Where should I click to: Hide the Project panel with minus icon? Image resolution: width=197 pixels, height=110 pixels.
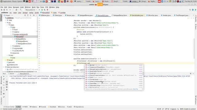(x=36, y=15)
